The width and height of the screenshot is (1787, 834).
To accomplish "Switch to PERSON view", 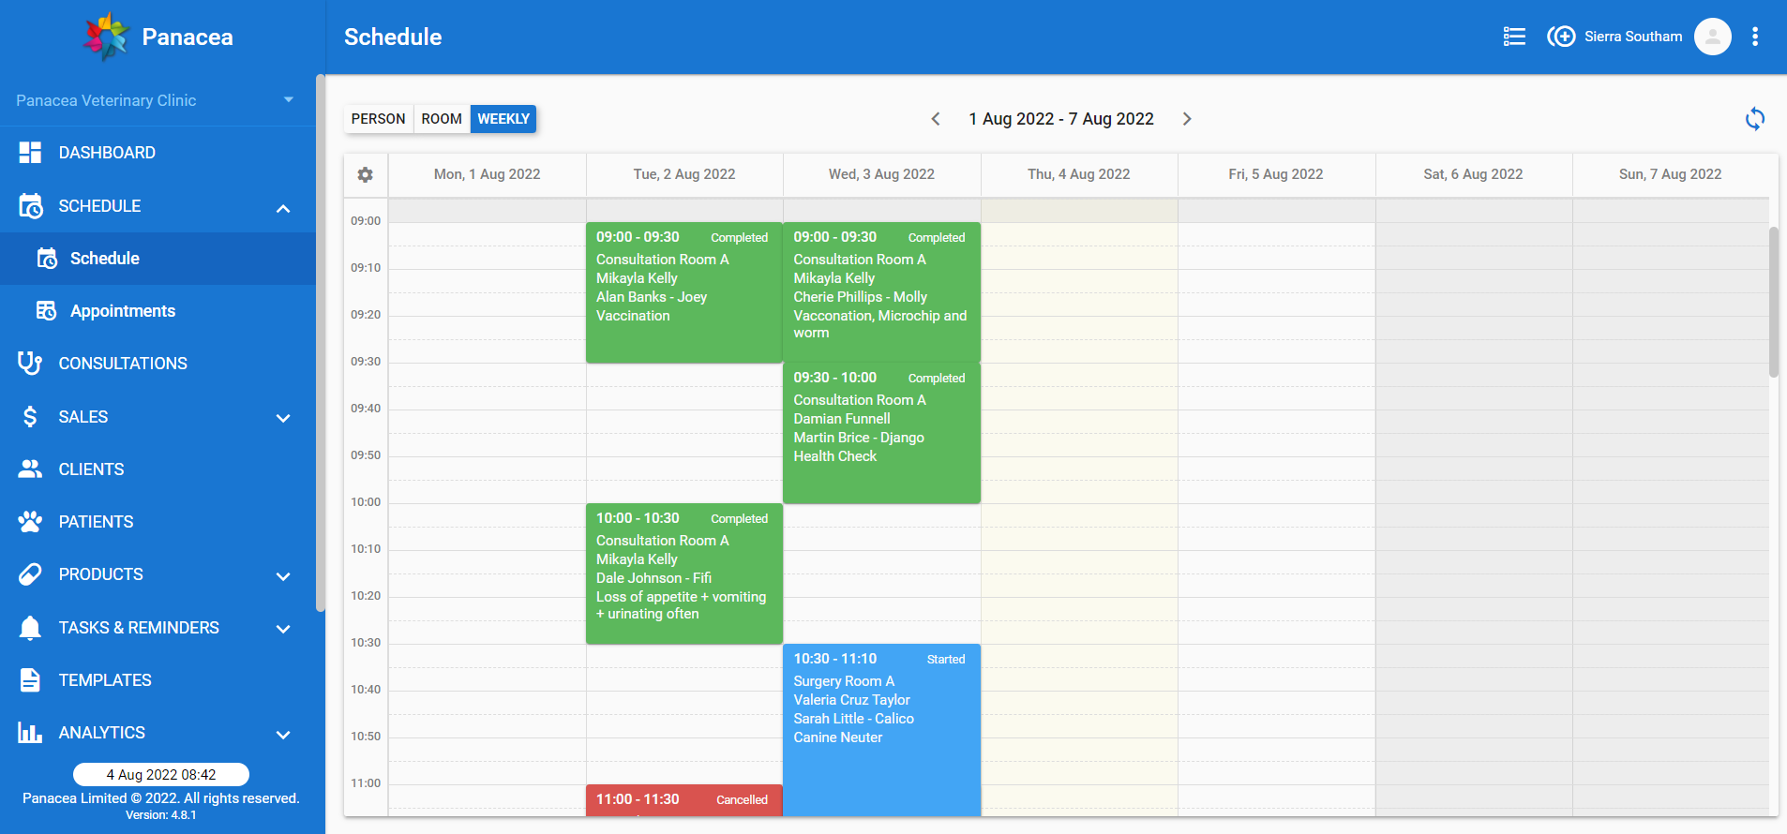I will [x=379, y=119].
